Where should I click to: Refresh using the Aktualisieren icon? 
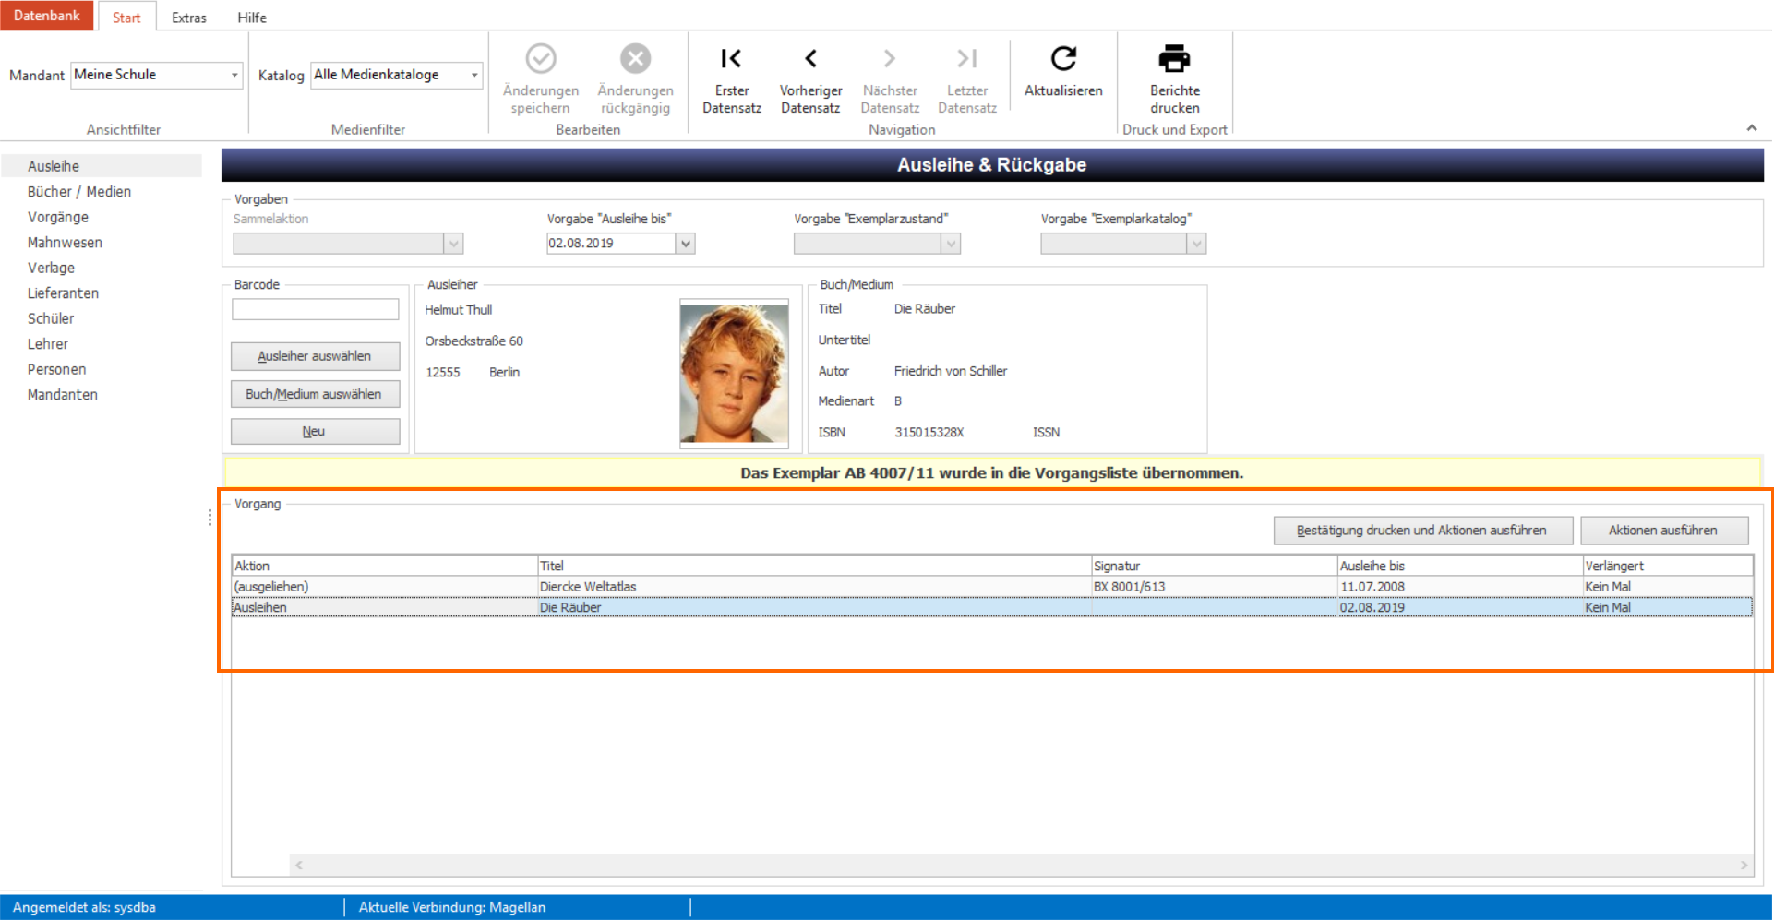[x=1063, y=59]
